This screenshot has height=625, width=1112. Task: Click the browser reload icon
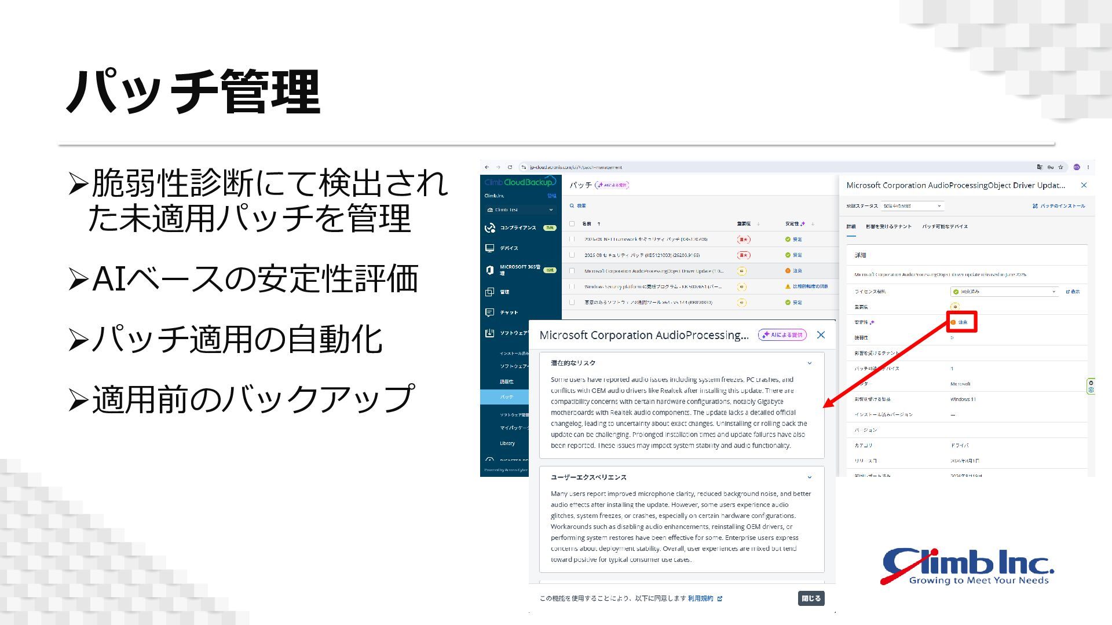pos(510,167)
